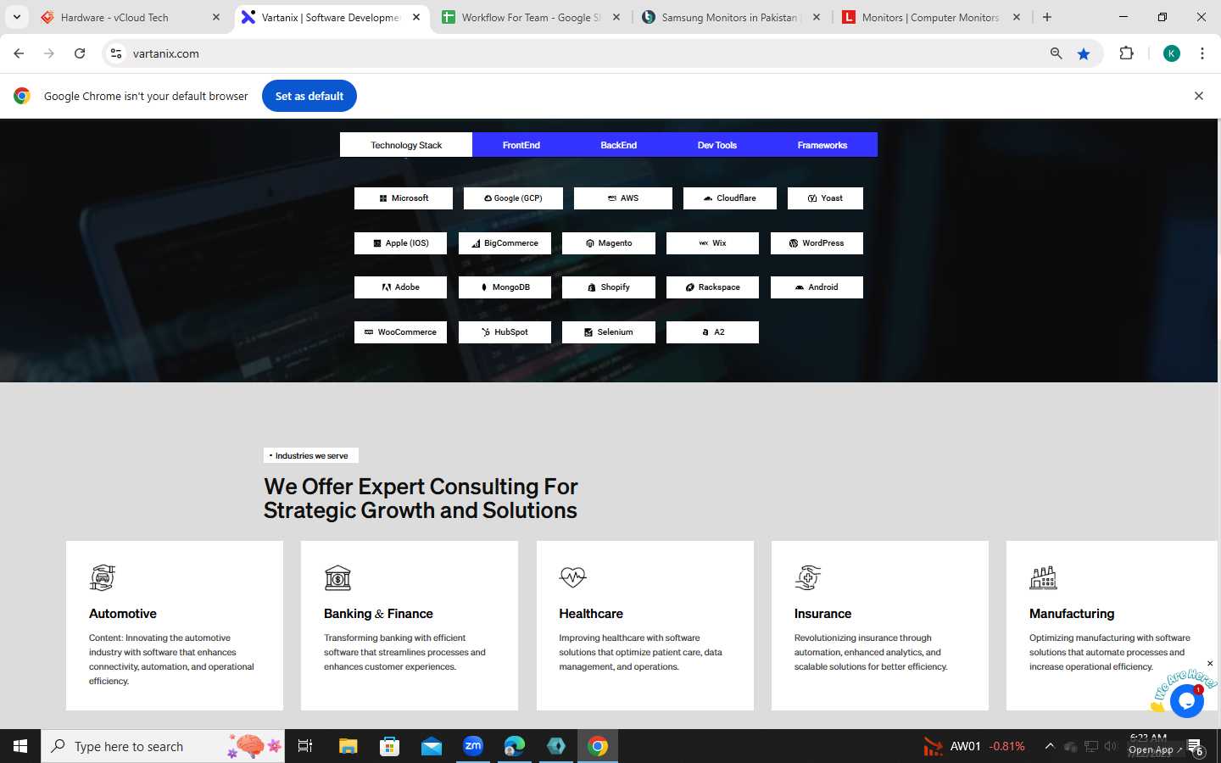Open the Automotive industry heading
The height and width of the screenshot is (763, 1221).
pyautogui.click(x=123, y=614)
